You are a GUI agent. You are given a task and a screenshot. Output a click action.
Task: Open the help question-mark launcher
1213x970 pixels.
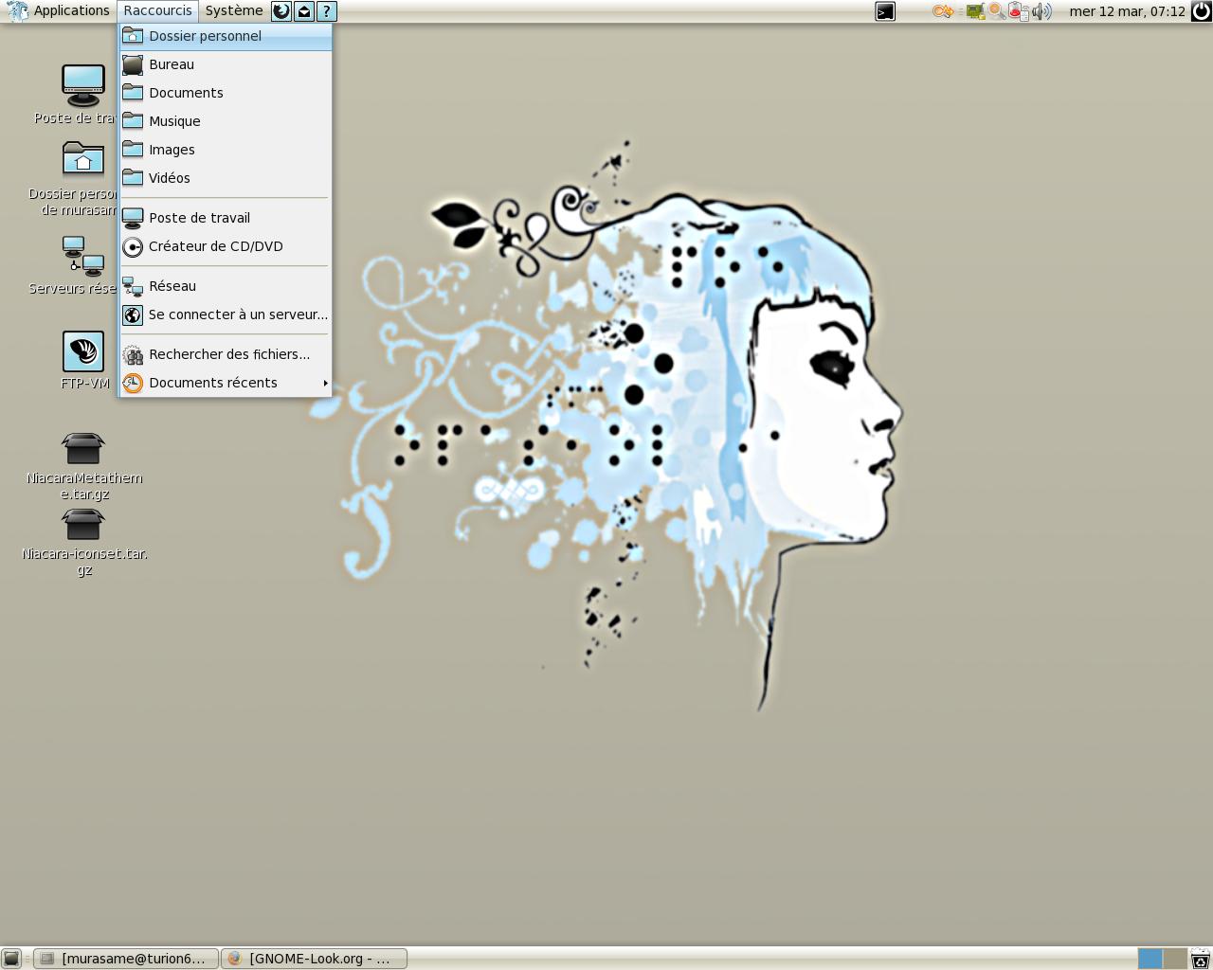326,11
